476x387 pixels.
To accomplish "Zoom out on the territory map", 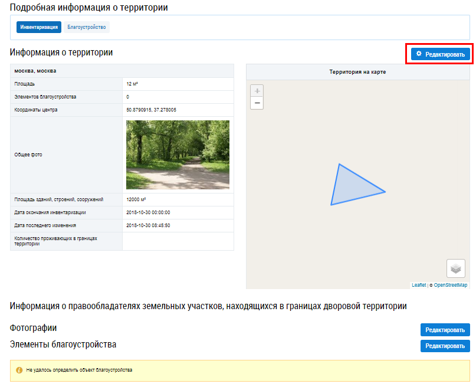I will (x=257, y=103).
